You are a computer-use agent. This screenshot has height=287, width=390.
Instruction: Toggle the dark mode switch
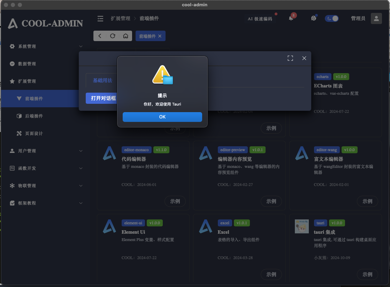pyautogui.click(x=332, y=18)
